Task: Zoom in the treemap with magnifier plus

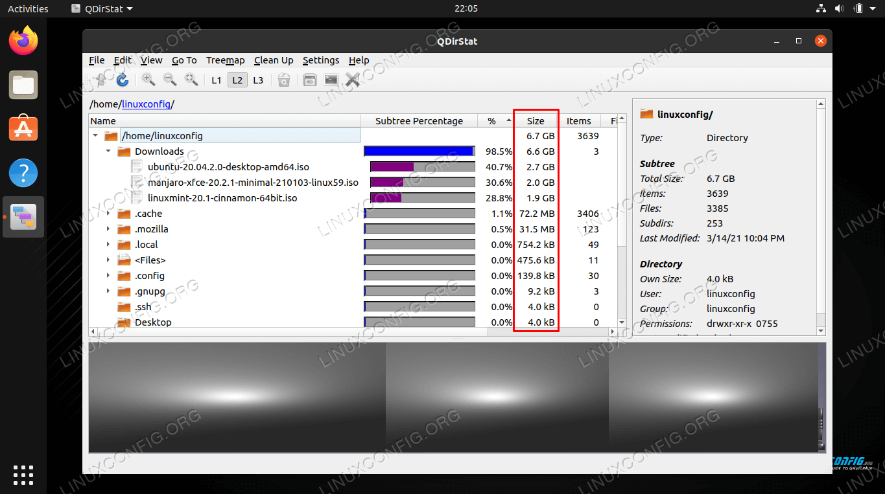Action: coord(148,80)
